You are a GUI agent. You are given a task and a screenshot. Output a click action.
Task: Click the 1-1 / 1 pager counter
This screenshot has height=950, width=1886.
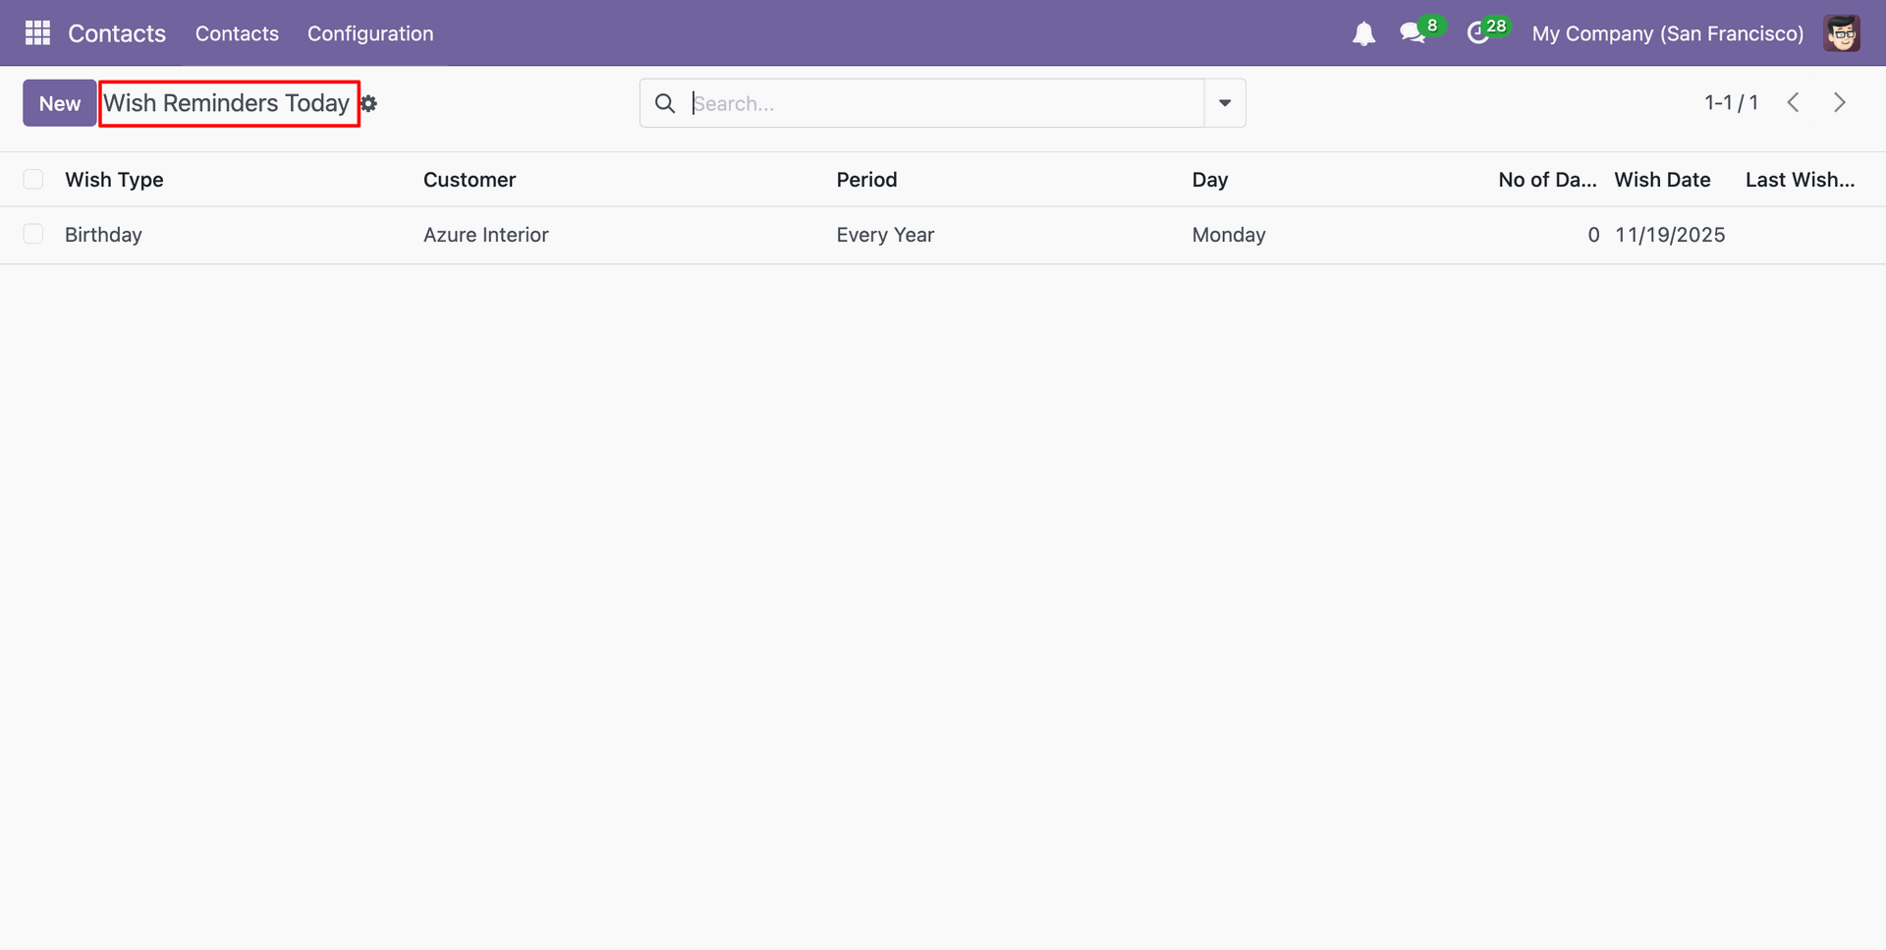pos(1731,103)
